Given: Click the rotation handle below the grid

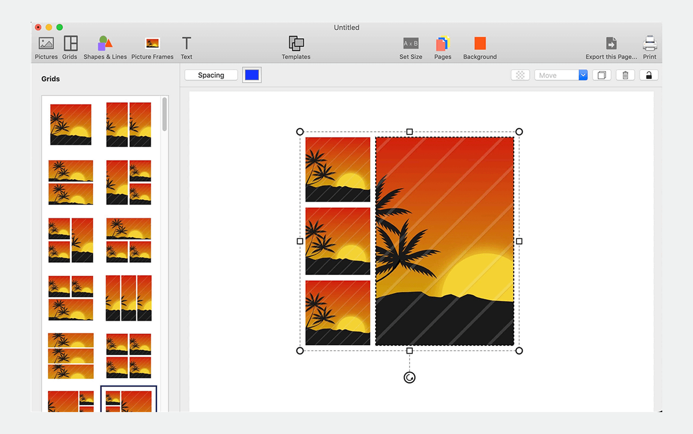Looking at the screenshot, I should pos(409,377).
